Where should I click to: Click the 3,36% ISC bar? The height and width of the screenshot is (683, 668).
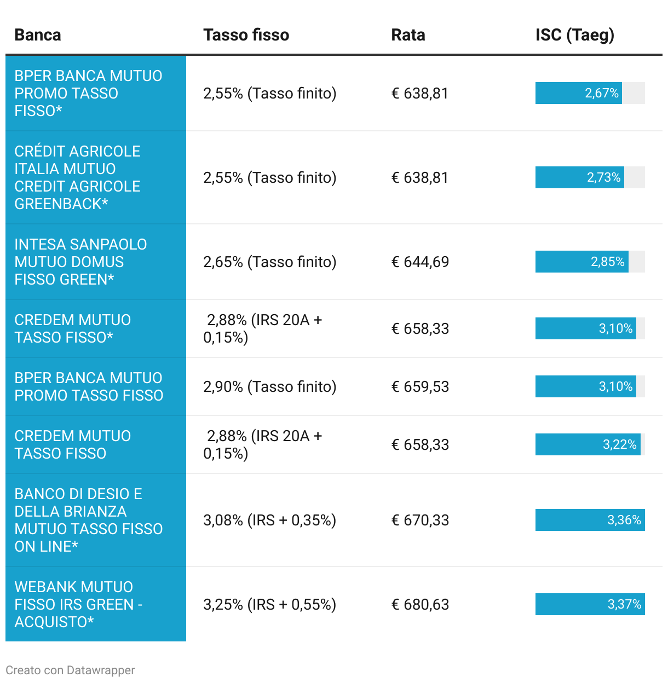tap(590, 520)
